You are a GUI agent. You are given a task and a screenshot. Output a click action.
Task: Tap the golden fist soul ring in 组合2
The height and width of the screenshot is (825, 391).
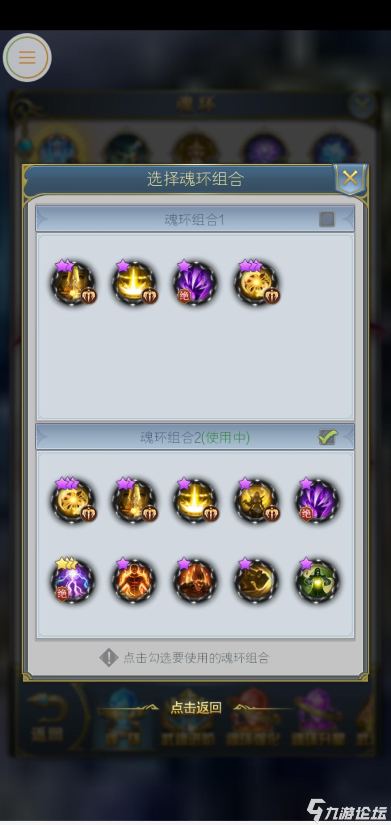point(256,580)
